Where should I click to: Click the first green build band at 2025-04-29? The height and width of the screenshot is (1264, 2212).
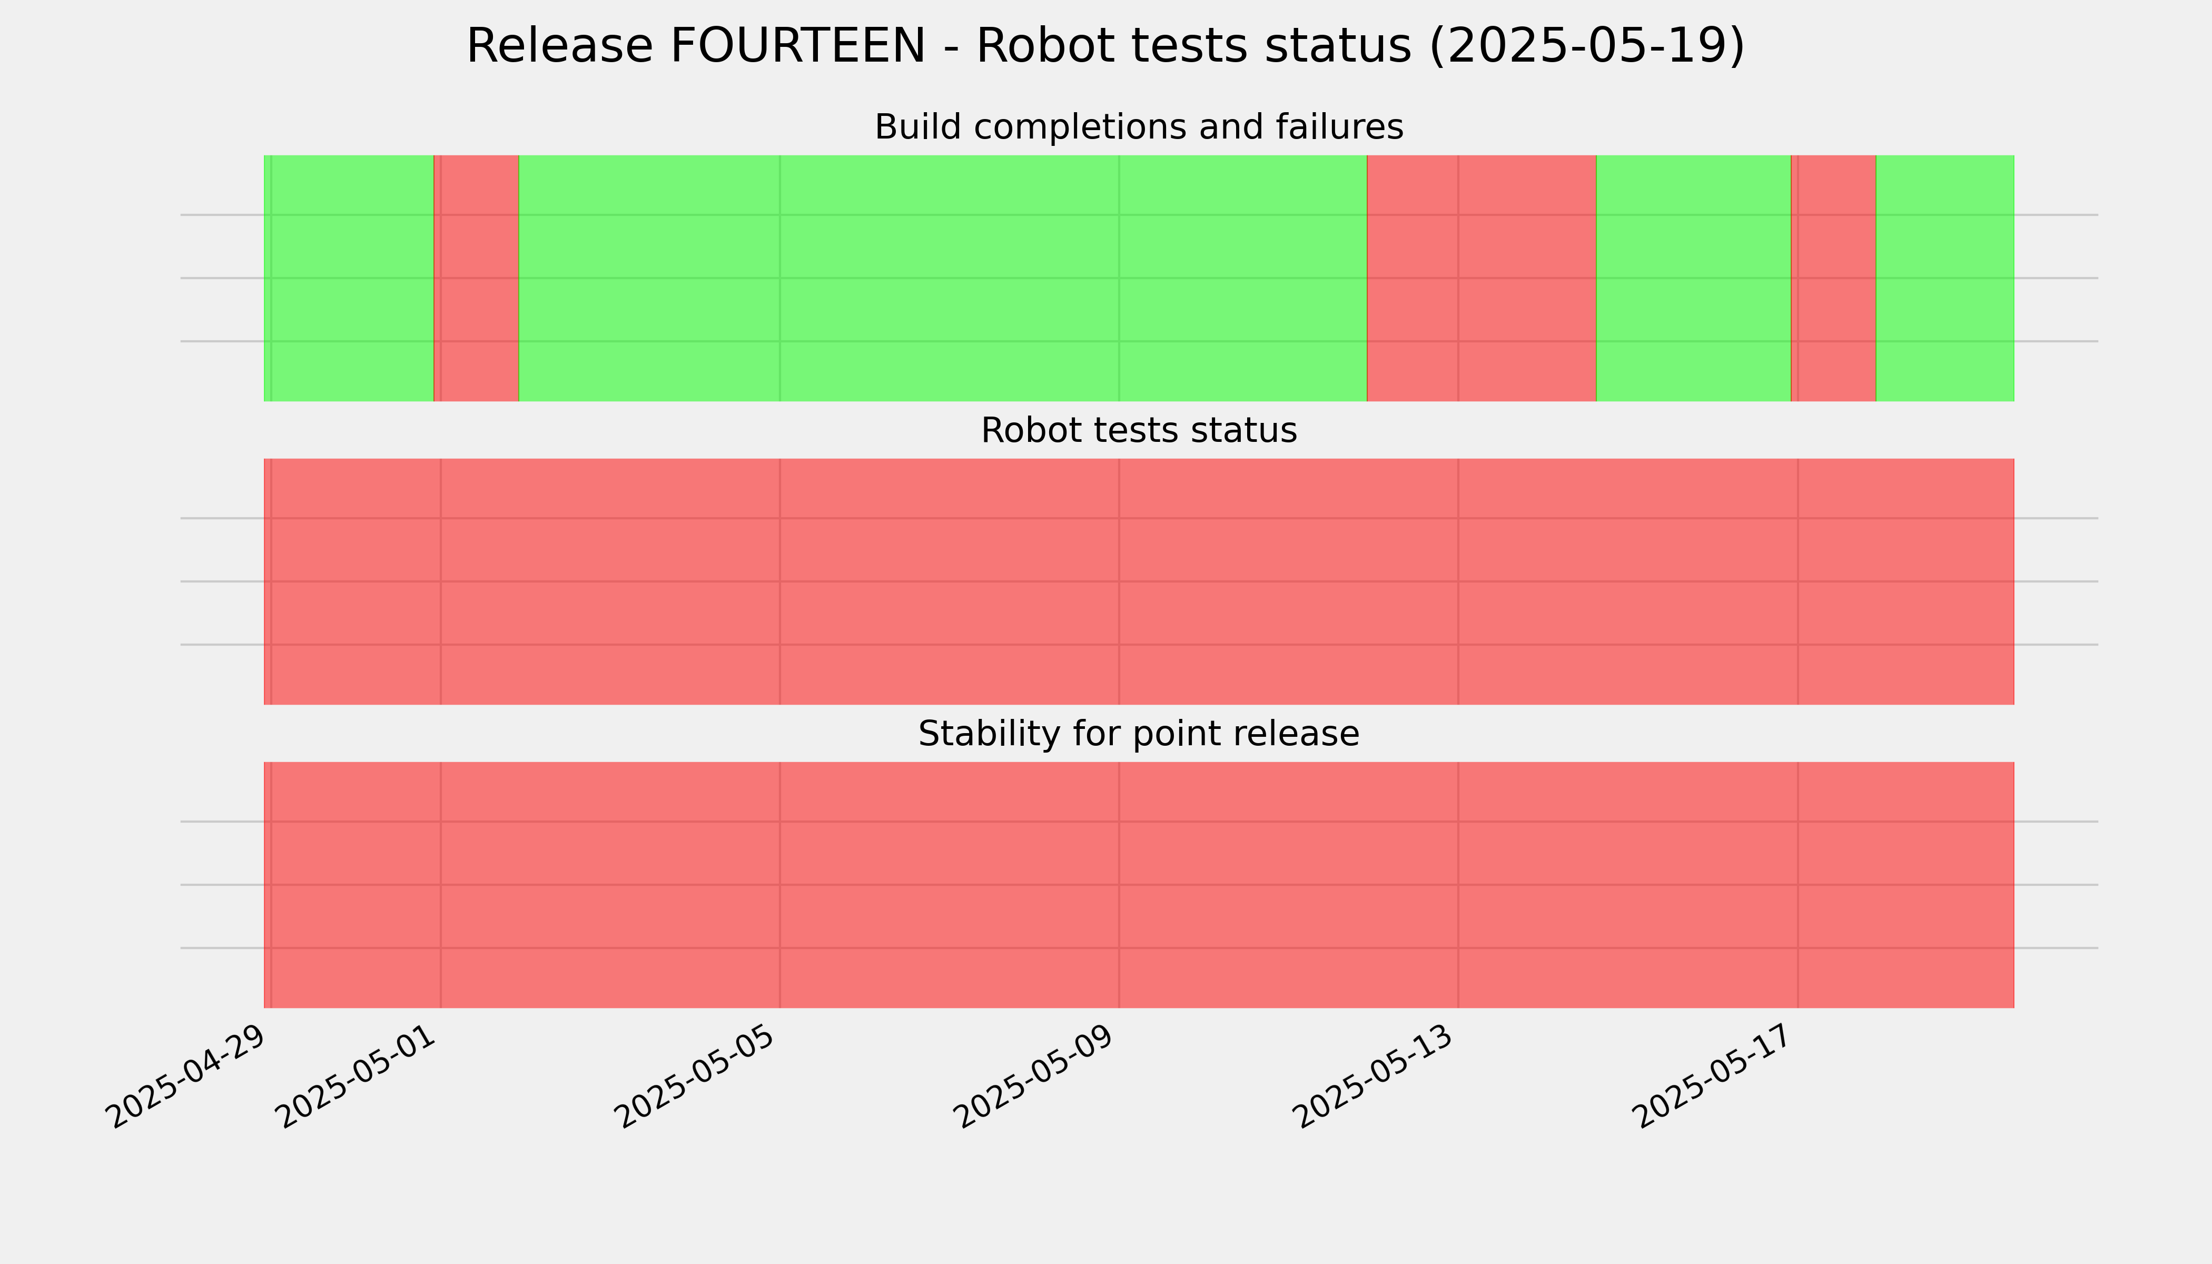(349, 278)
